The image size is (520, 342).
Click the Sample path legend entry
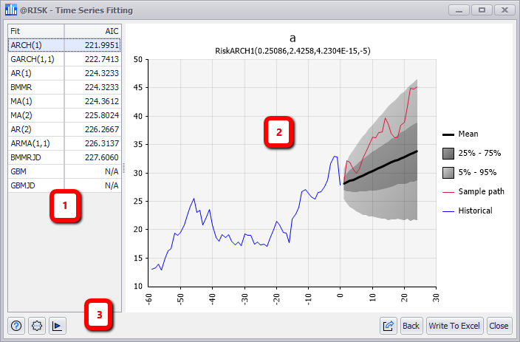(x=472, y=192)
